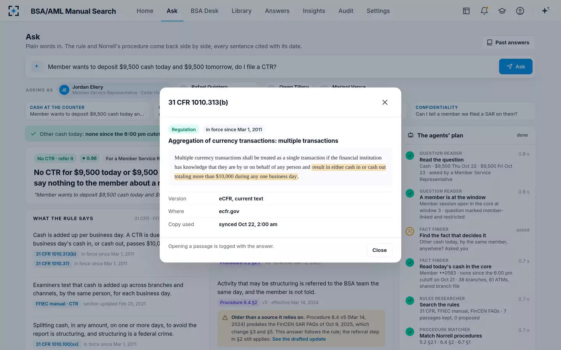Open the user account profile icon
This screenshot has height=350, width=561.
tap(520, 11)
